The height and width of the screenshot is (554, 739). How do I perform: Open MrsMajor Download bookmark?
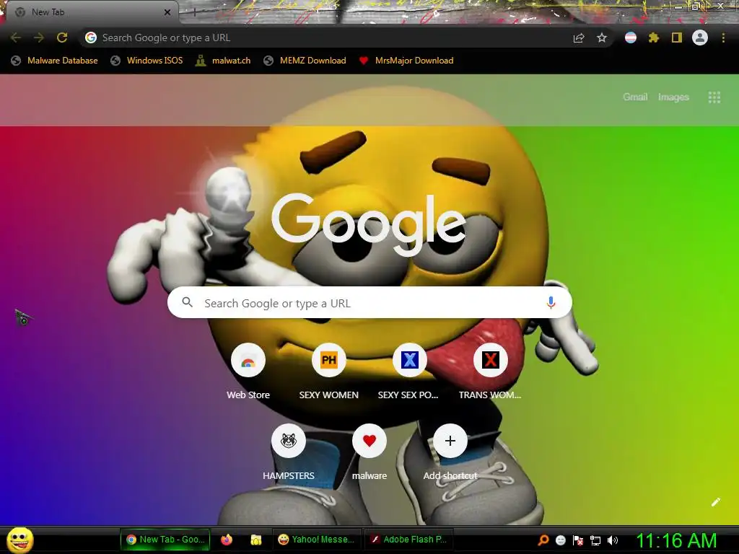(x=406, y=61)
